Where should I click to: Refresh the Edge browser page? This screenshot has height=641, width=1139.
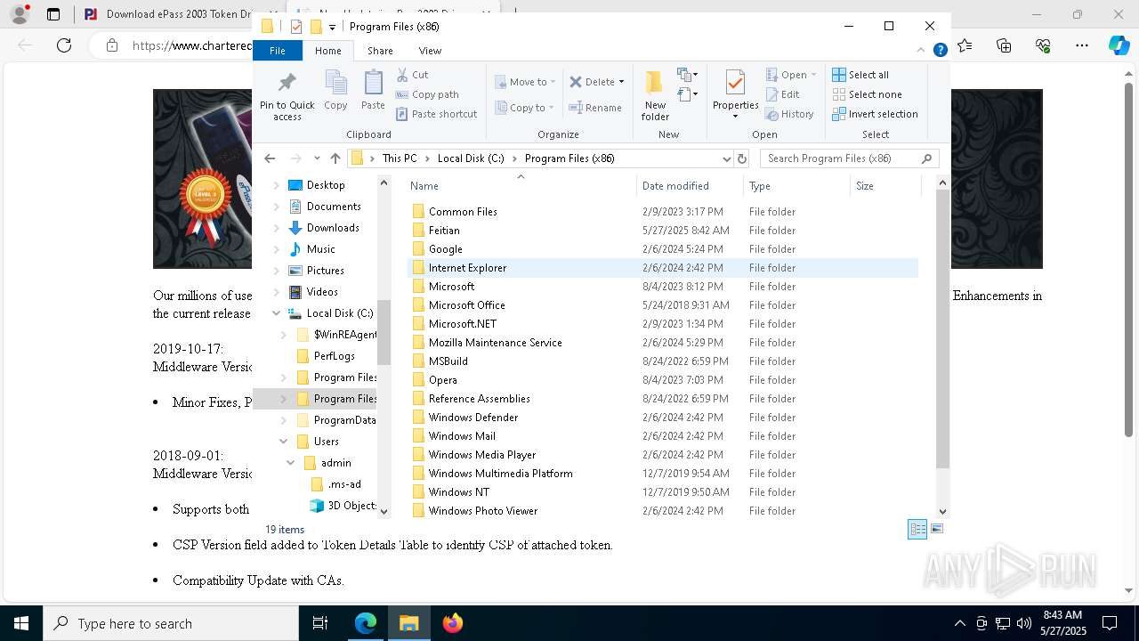click(x=64, y=45)
